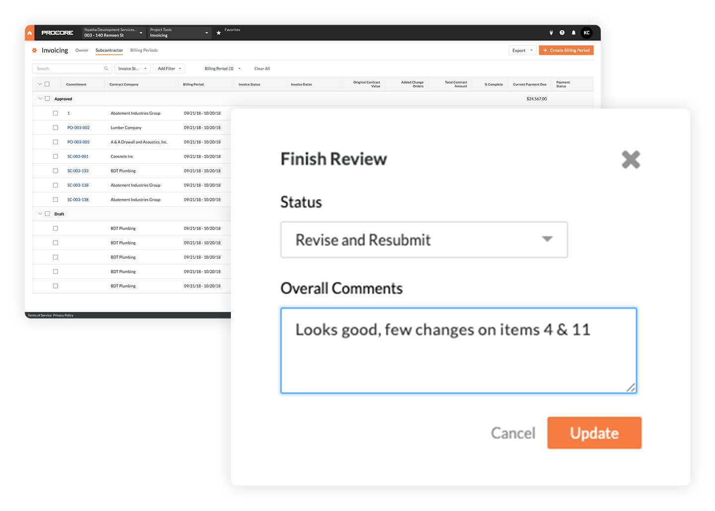Check the Approved group checkbox
Screen dimensions: 715x511
click(x=47, y=99)
